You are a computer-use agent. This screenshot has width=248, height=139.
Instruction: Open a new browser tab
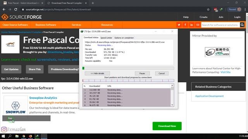point(93,3)
